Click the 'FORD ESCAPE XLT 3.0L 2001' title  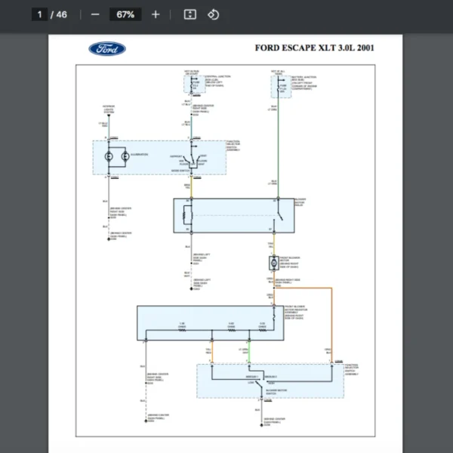314,48
